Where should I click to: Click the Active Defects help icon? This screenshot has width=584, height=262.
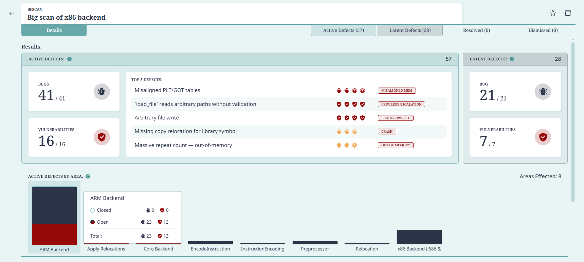[x=69, y=59]
